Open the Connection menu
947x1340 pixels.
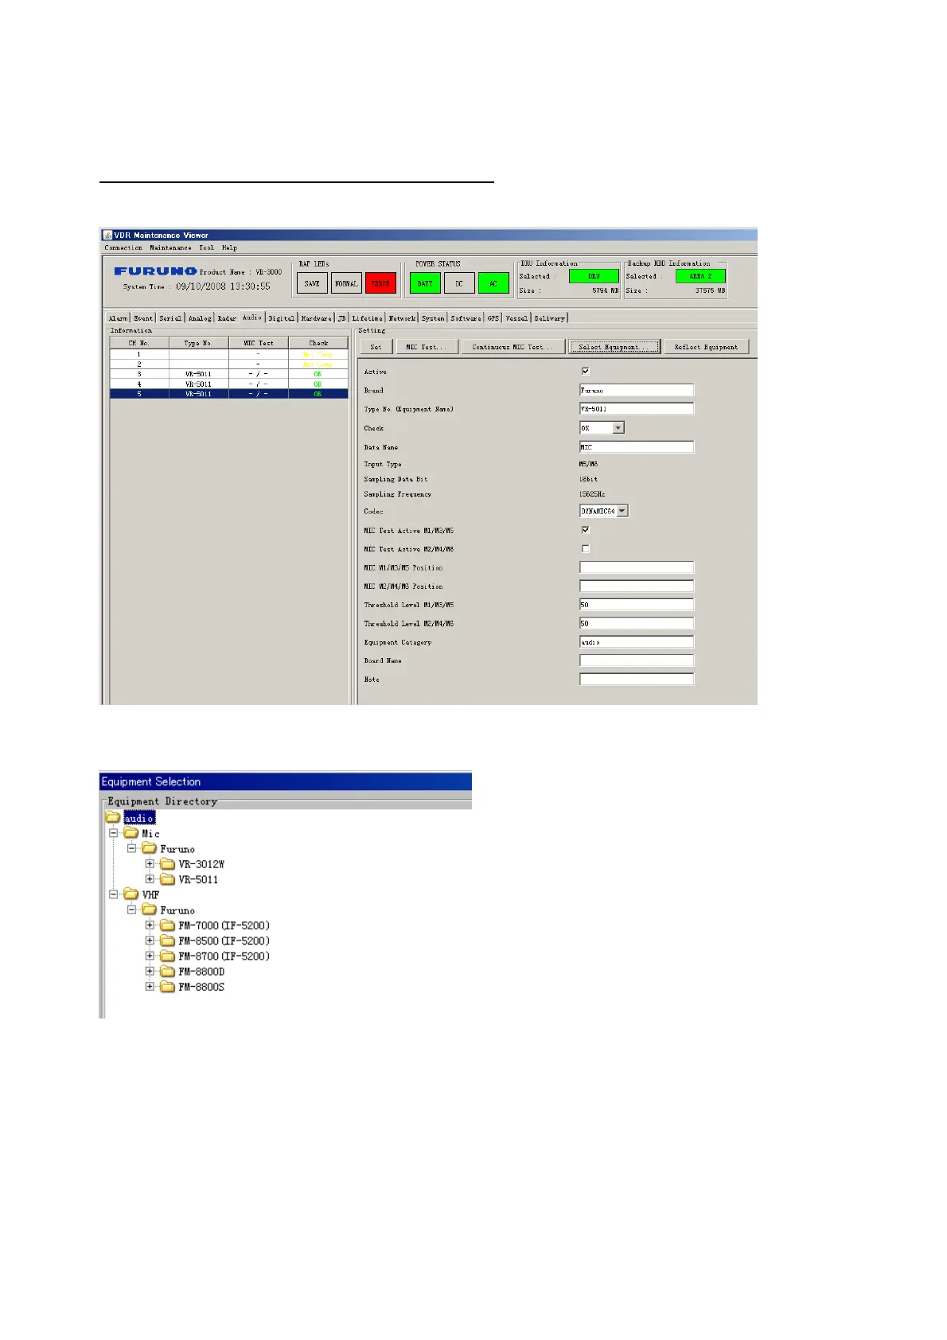tap(123, 247)
